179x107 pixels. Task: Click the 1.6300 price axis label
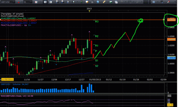click(171, 36)
